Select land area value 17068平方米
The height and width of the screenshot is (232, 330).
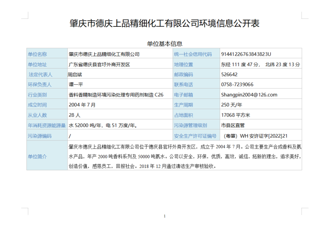coord(236,115)
